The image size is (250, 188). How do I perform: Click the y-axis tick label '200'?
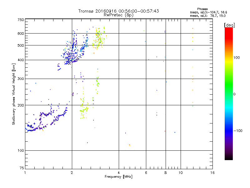tap(21, 105)
